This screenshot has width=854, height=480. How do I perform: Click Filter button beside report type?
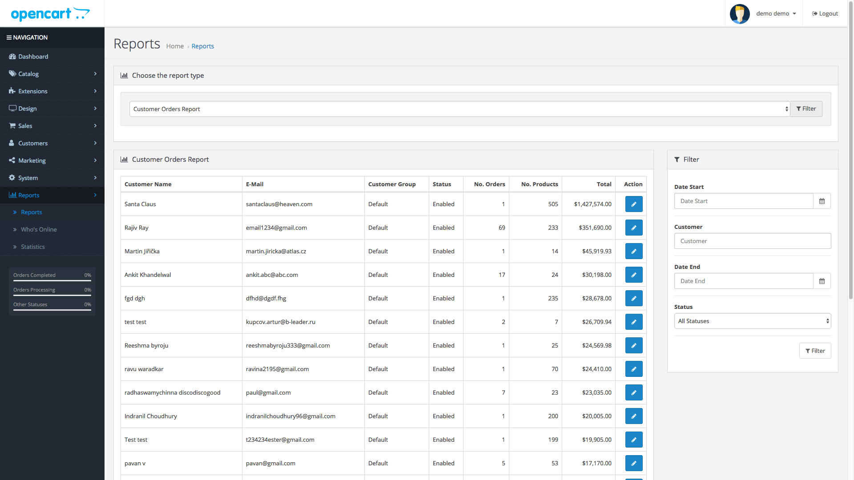806,109
